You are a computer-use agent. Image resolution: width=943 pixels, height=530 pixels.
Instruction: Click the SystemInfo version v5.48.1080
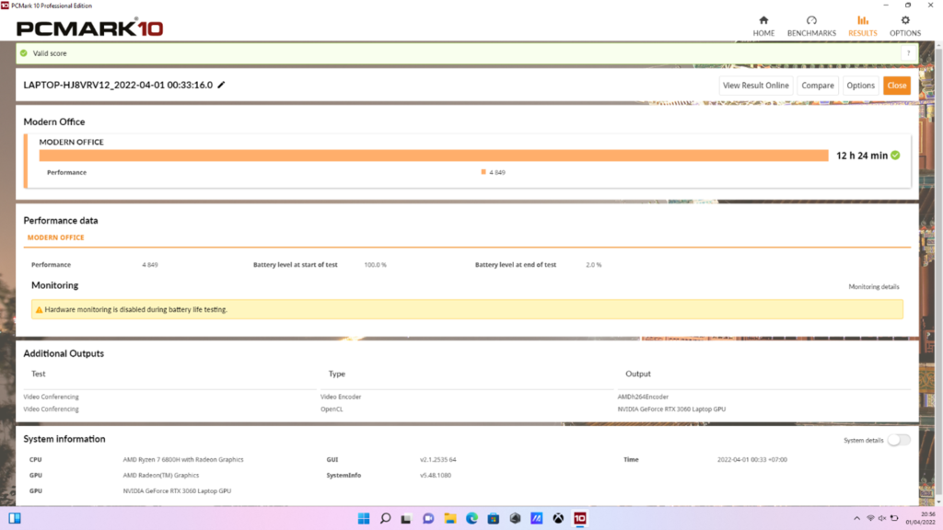[436, 476]
